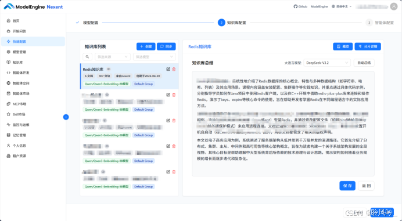Click the red delete icon on Redis知识库 row
The image size is (402, 221).
pos(174,69)
